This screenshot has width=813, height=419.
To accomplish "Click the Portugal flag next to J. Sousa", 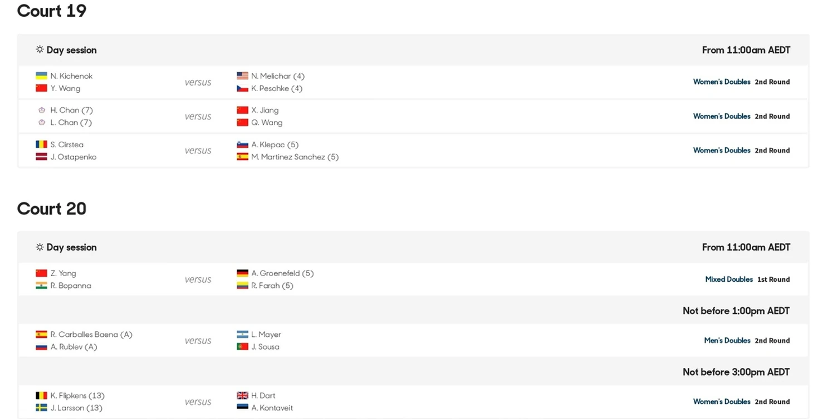I will click(x=242, y=347).
